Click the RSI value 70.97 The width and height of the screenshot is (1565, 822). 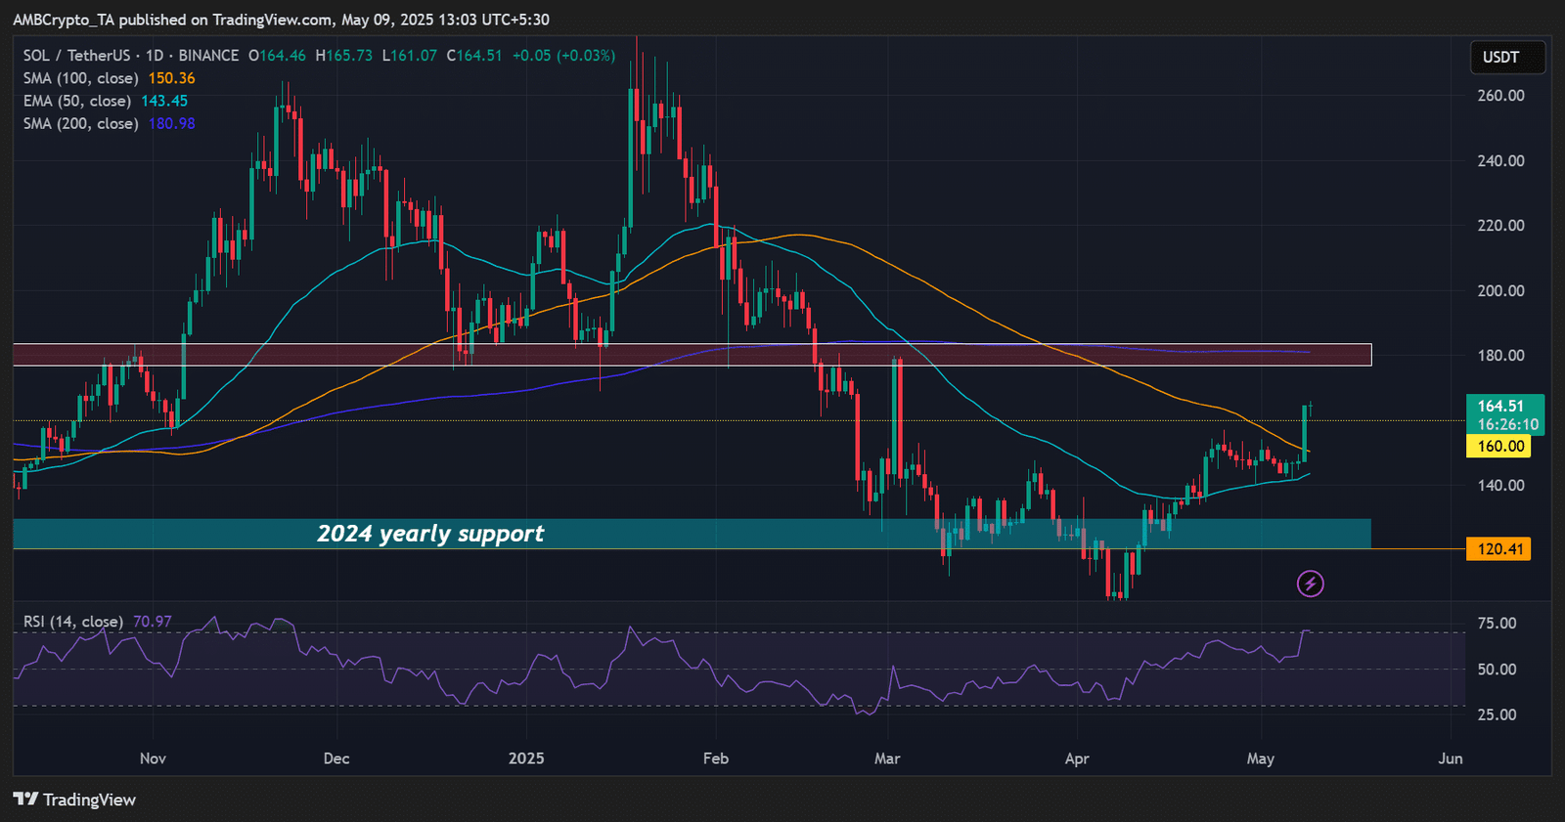[153, 622]
